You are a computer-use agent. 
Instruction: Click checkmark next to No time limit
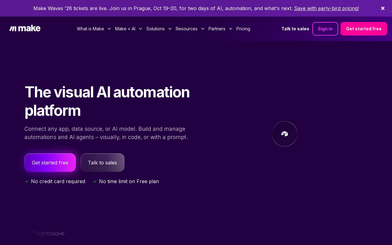(x=95, y=182)
